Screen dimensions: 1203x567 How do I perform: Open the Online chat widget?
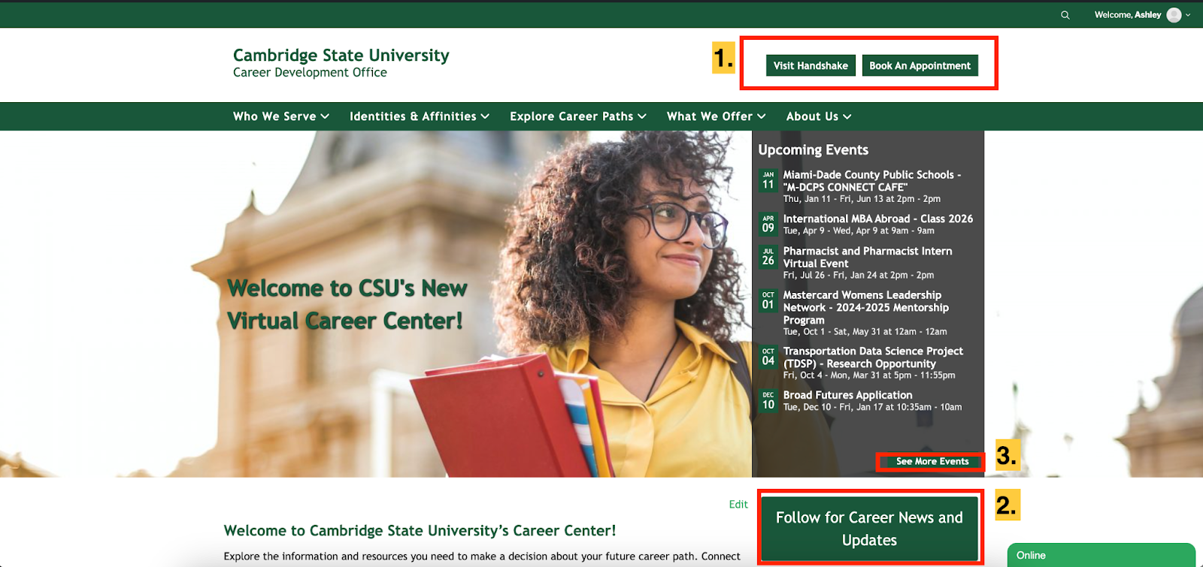(x=1100, y=555)
